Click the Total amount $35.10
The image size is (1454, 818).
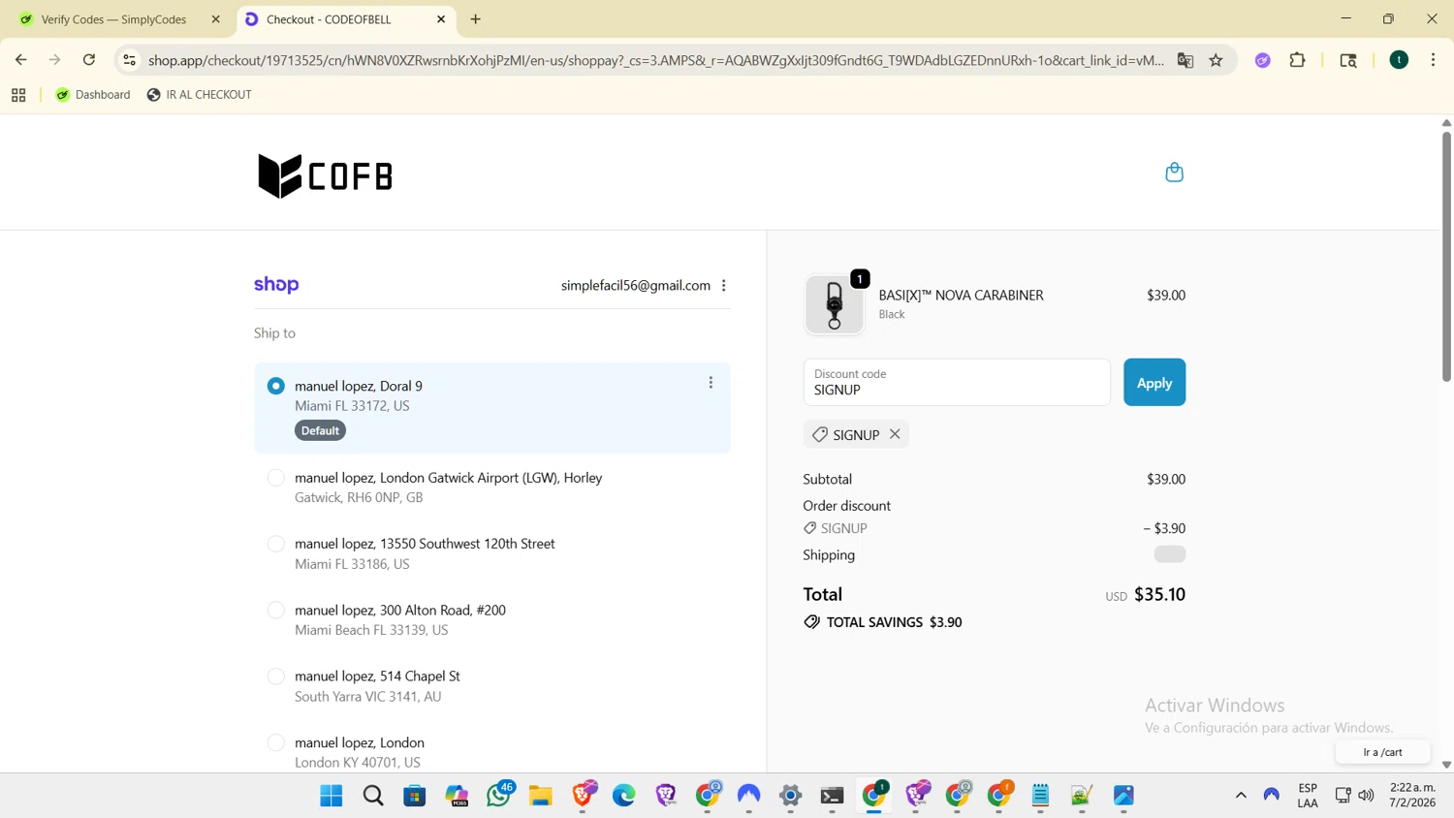click(1159, 594)
